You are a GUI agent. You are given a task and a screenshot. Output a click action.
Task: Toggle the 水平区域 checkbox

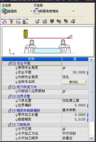[64, 129]
